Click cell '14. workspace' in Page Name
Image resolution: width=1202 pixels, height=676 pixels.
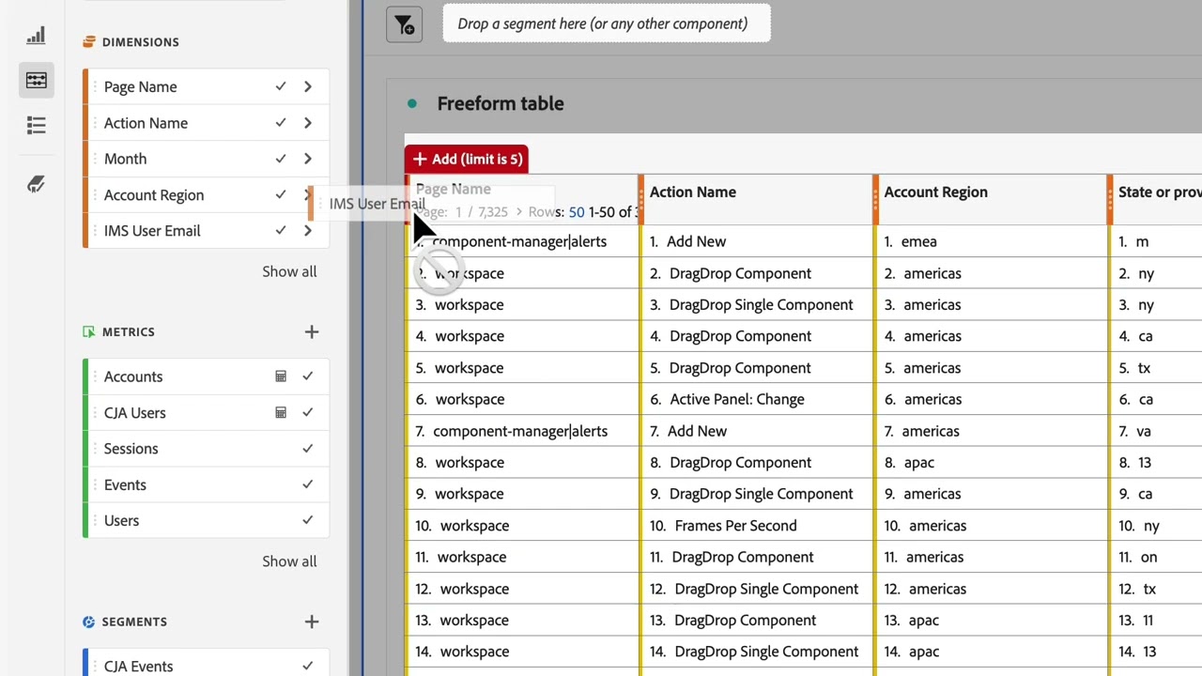tap(522, 652)
